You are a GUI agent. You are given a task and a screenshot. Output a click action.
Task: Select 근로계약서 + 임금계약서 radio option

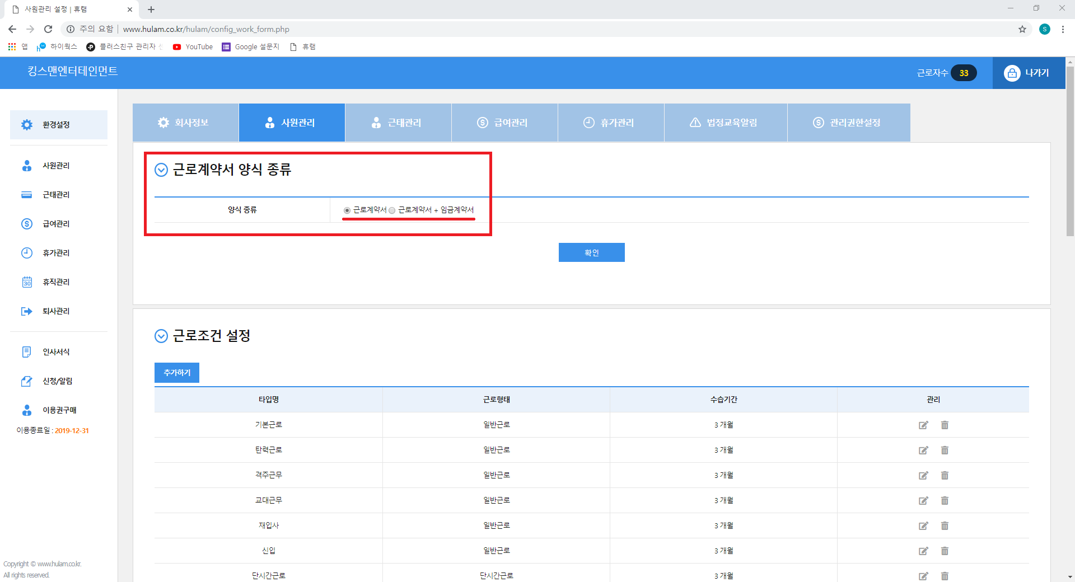click(x=392, y=210)
